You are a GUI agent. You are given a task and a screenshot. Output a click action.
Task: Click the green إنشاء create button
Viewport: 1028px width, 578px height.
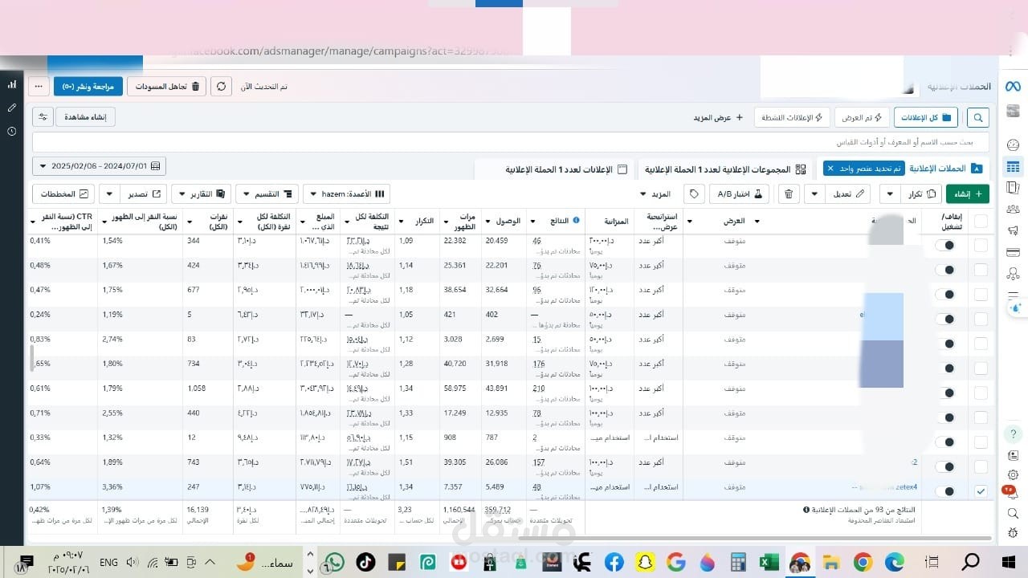coord(967,193)
